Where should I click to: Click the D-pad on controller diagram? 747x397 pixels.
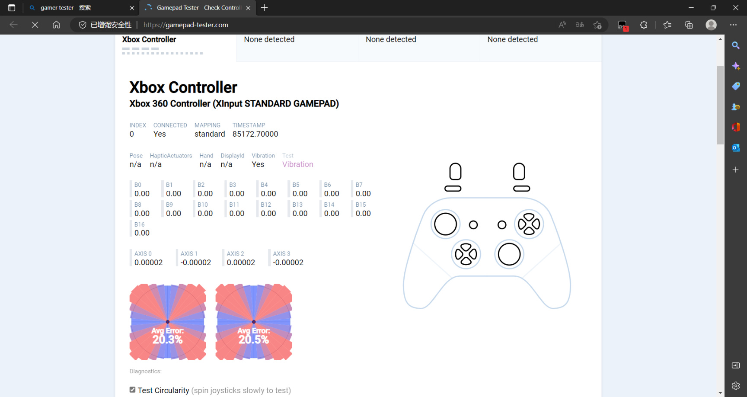coord(466,254)
